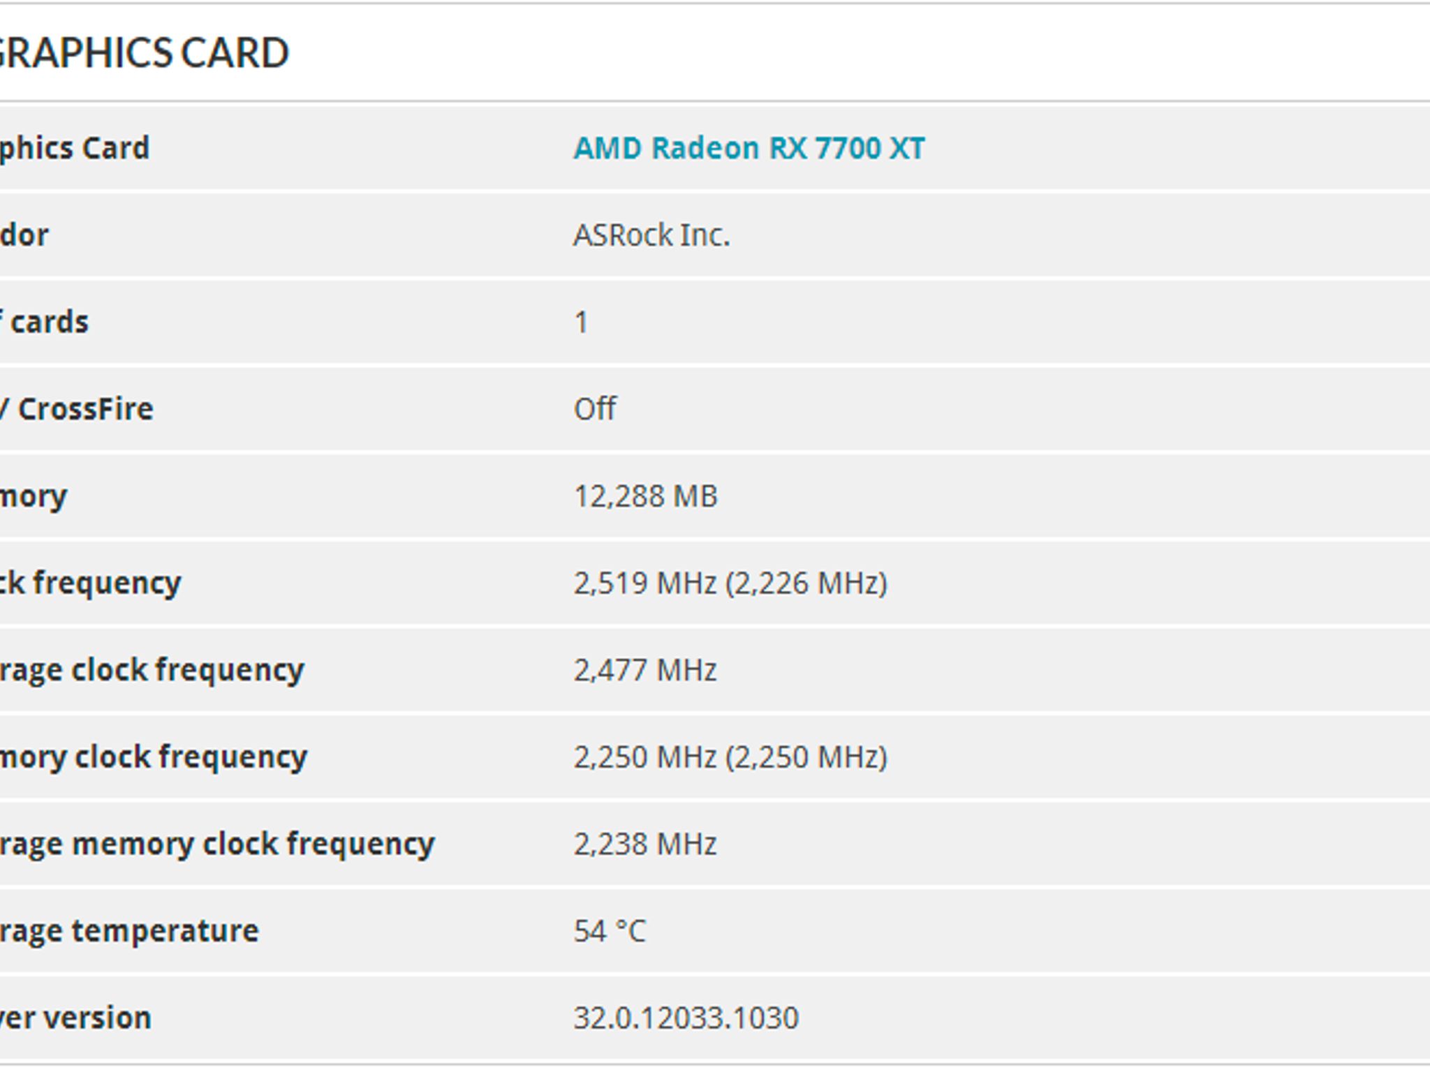Select the CrossFire status value Off
The width and height of the screenshot is (1430, 1072).
(x=595, y=408)
